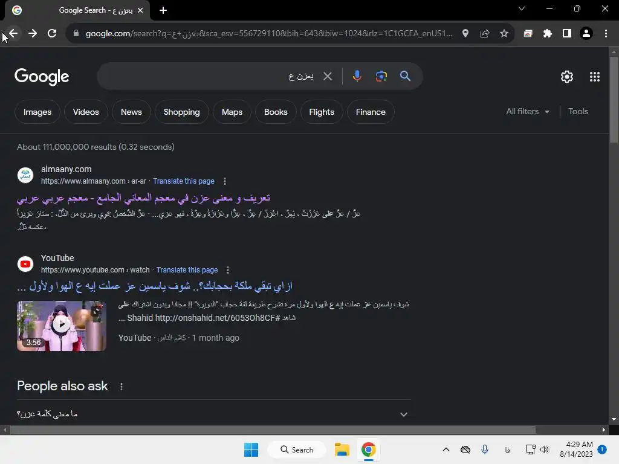619x464 pixels.
Task: Open the Chrome profile avatar
Action: [x=586, y=33]
